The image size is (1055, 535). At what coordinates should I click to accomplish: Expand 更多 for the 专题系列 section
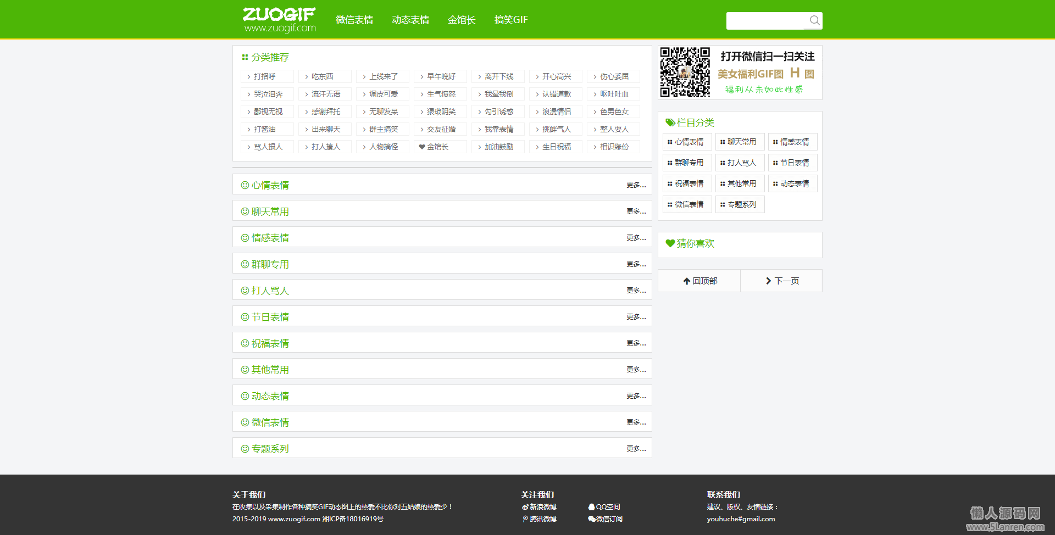point(636,449)
